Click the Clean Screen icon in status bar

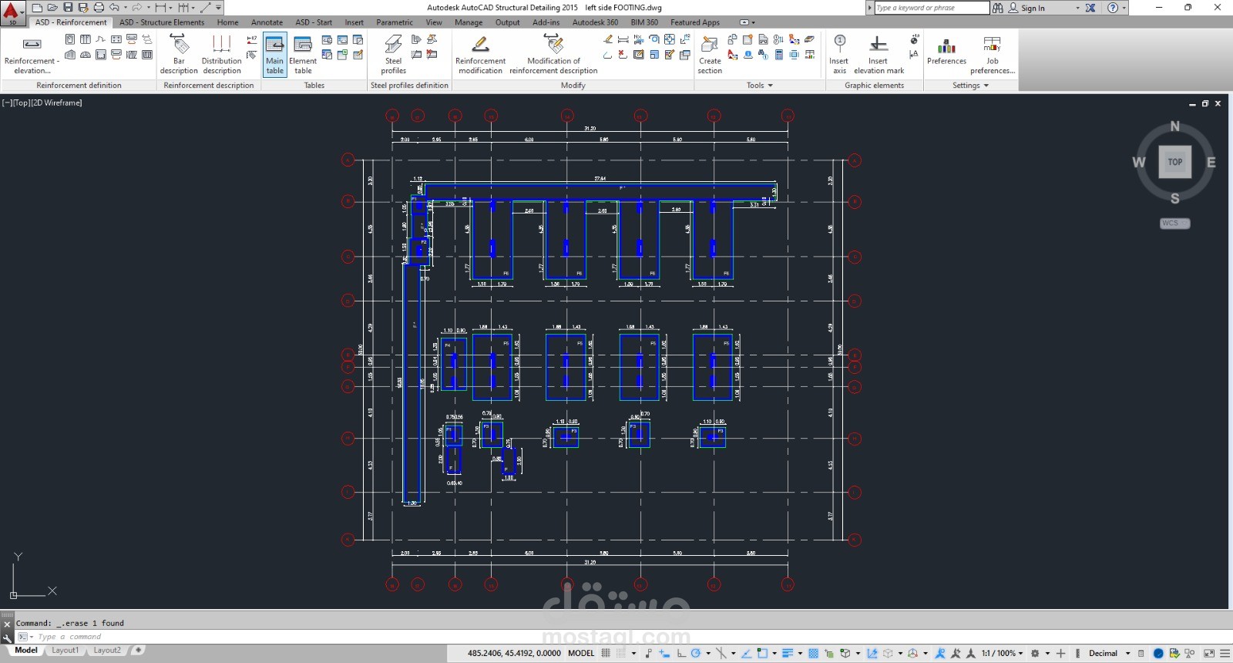(x=1208, y=653)
